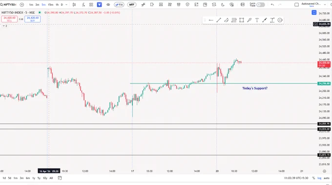Click the MTF pill button

point(132,5)
